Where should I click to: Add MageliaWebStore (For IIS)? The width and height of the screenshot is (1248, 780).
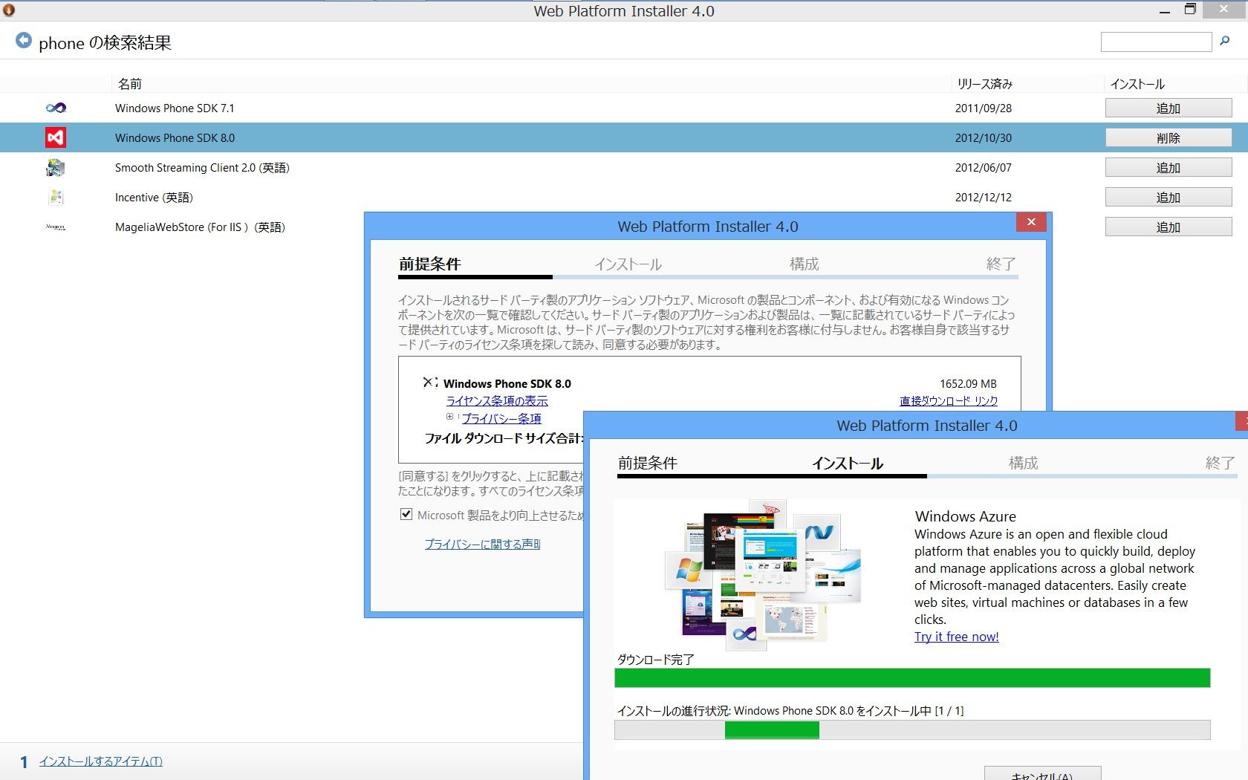pos(1169,227)
